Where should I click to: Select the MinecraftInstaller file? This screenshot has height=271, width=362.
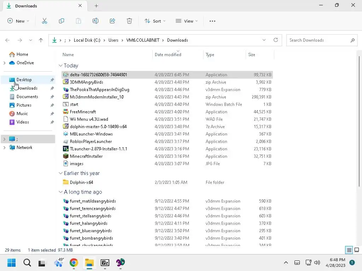click(167, 156)
